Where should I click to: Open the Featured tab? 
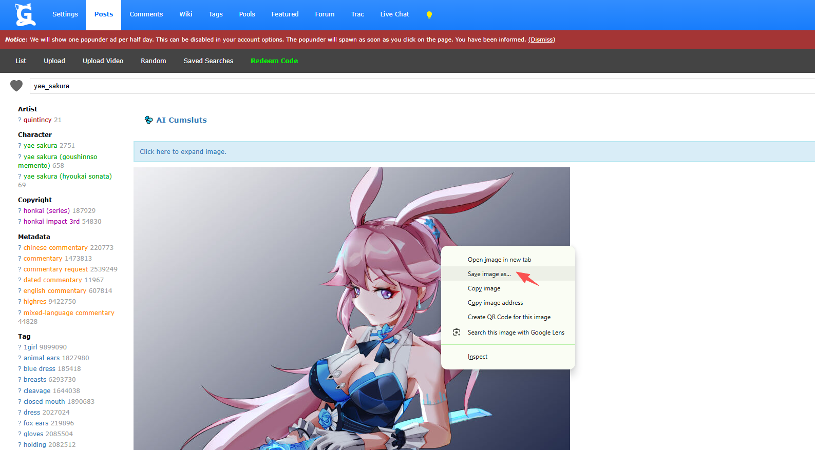[x=285, y=14]
